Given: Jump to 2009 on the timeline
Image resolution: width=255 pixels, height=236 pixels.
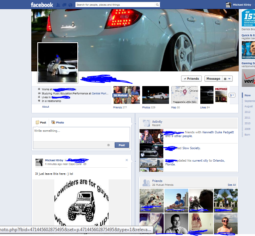Looking at the screenshot, I should coord(247,129).
